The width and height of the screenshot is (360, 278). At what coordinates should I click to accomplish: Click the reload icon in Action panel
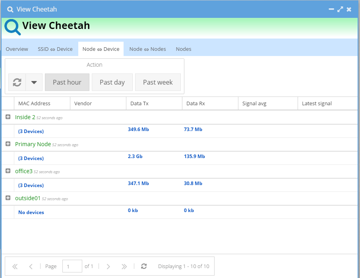point(17,82)
